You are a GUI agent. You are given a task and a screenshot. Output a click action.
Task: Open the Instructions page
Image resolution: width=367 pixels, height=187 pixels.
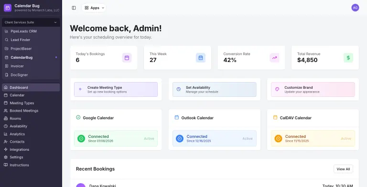[x=31, y=165]
